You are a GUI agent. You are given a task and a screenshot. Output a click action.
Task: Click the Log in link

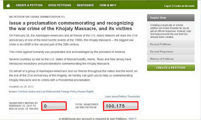(168, 6)
